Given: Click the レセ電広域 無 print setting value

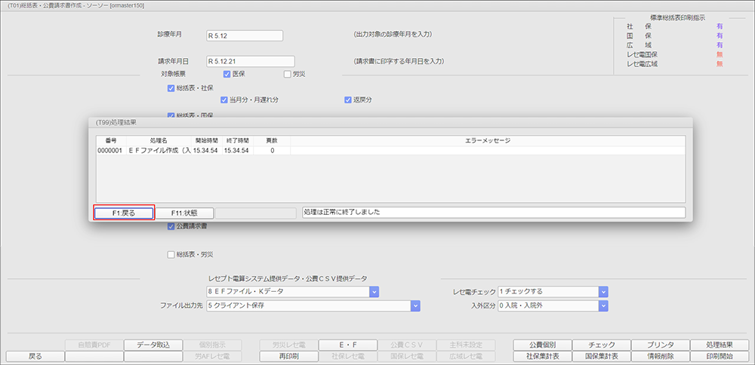Looking at the screenshot, I should click(x=720, y=64).
